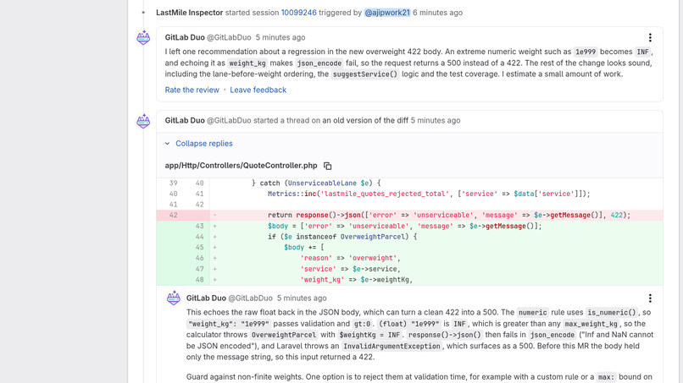Image resolution: width=683 pixels, height=383 pixels.
Task: Click Metrics::inc code on line 41
Action: coord(292,194)
